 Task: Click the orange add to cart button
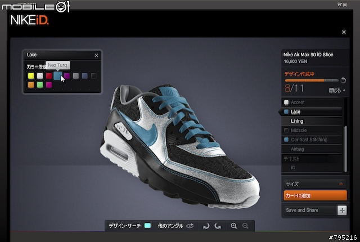(315, 195)
